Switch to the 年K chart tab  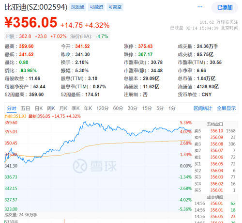coord(88,108)
